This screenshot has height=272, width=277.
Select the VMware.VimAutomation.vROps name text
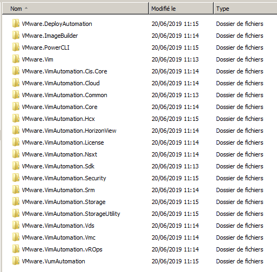coord(62,249)
